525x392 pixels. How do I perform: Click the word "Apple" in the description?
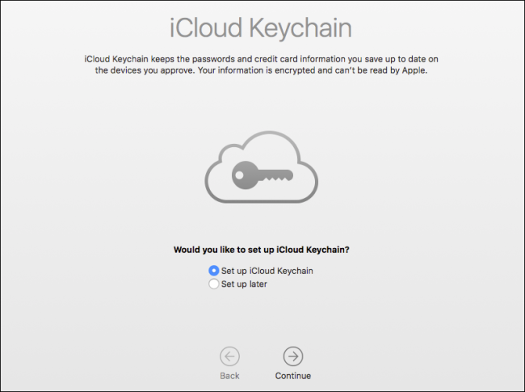(414, 70)
